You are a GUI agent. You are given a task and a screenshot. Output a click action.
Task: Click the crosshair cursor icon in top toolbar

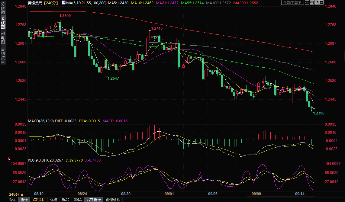coord(307,2)
